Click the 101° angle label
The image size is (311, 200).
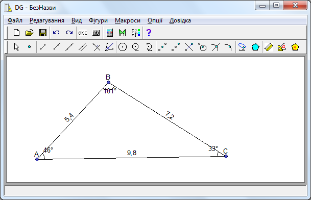(110, 91)
